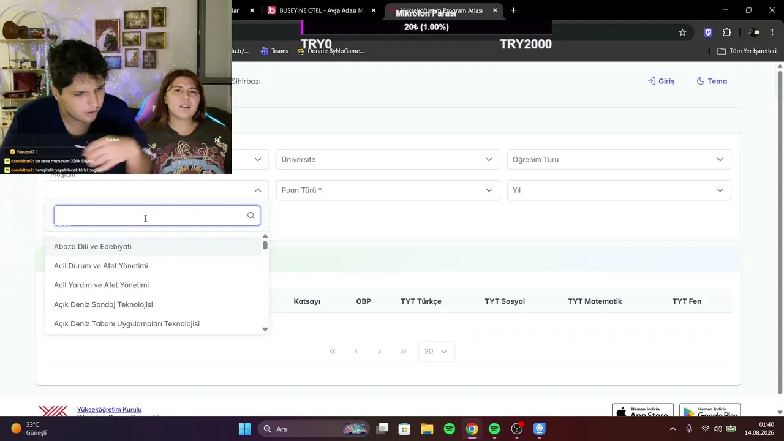Open the weather widget showing 33°C
This screenshot has width=784, height=441.
click(x=29, y=429)
